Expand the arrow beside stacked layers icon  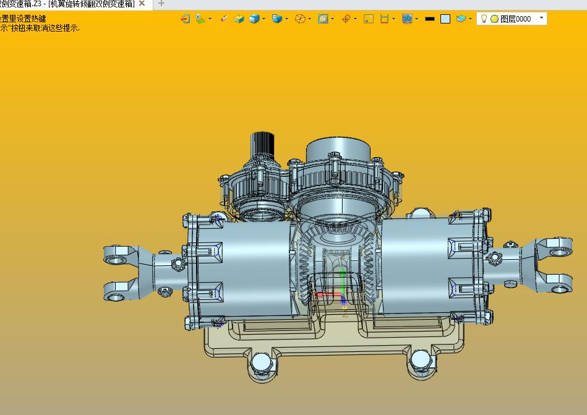pyautogui.click(x=471, y=19)
